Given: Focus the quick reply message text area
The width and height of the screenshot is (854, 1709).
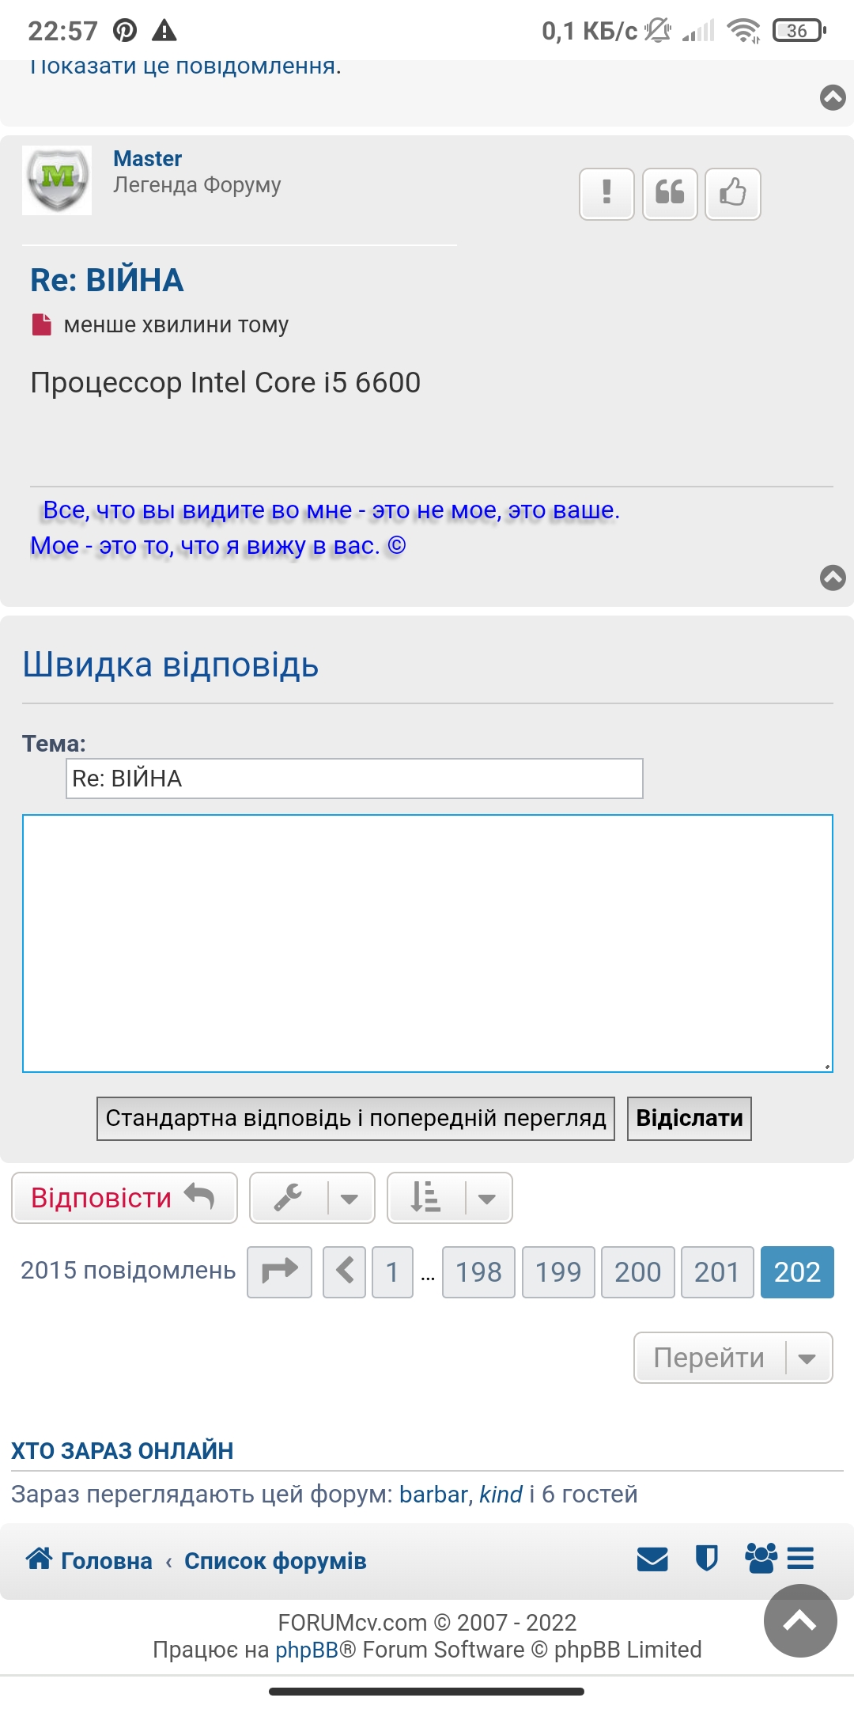Looking at the screenshot, I should point(427,943).
